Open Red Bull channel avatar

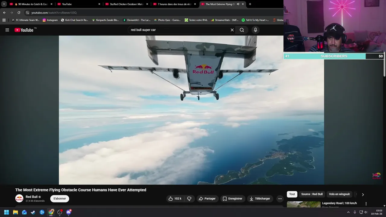pos(19,199)
